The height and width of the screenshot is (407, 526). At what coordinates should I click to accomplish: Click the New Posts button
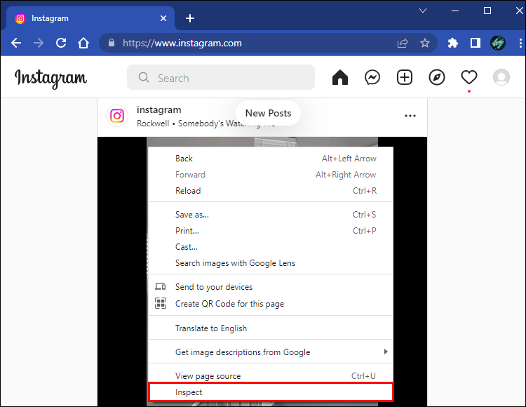pos(268,113)
